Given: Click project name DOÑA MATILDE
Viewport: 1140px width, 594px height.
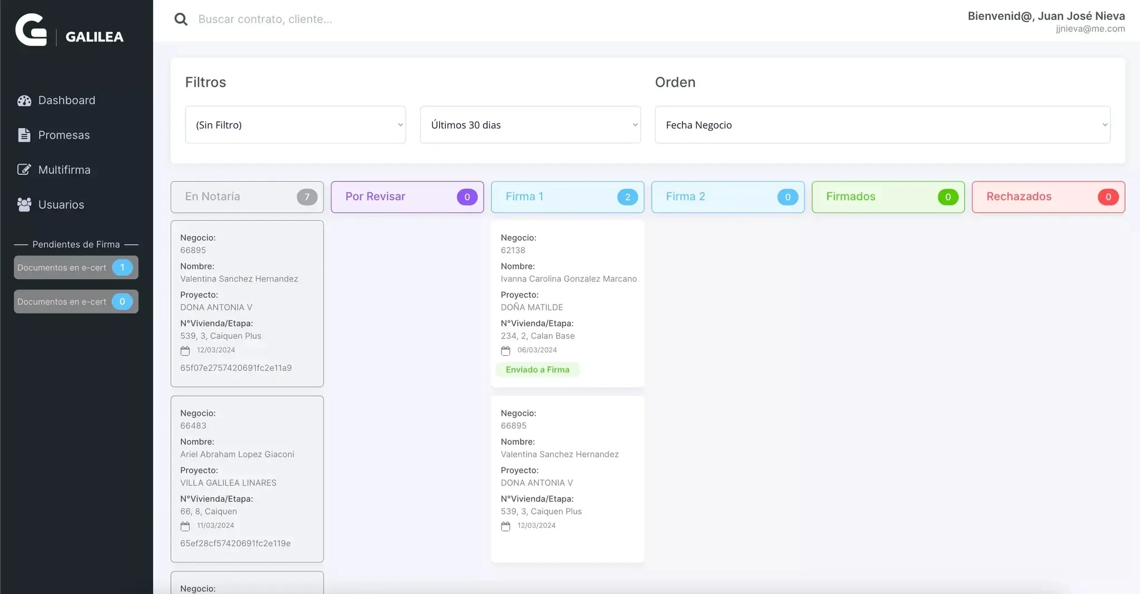Looking at the screenshot, I should pyautogui.click(x=532, y=307).
